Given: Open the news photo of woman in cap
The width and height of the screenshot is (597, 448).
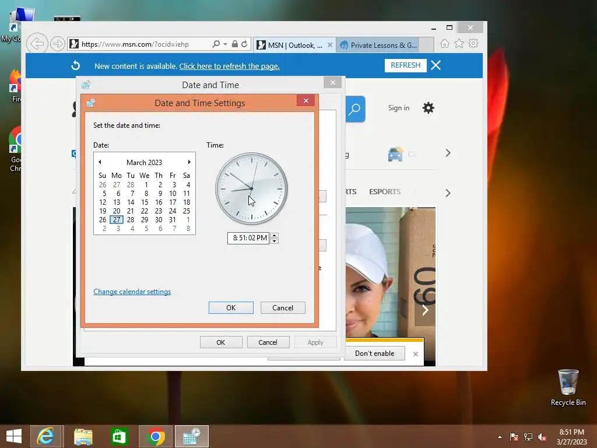Looking at the screenshot, I should point(390,272).
